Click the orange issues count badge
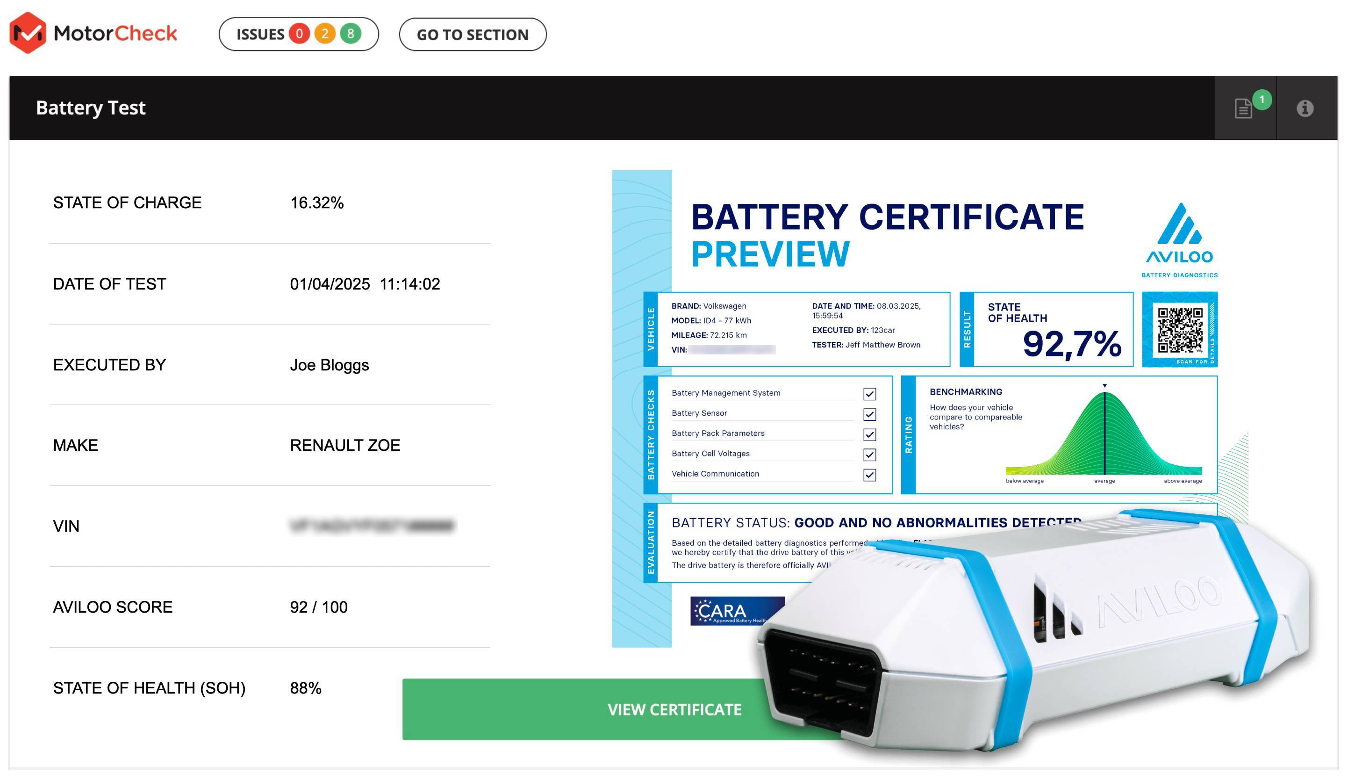 pyautogui.click(x=325, y=34)
